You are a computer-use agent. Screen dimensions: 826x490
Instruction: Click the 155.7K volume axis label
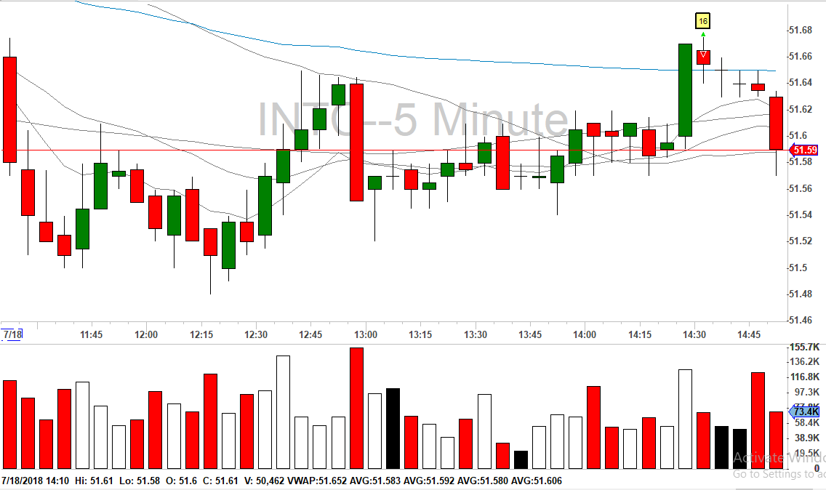pos(805,347)
